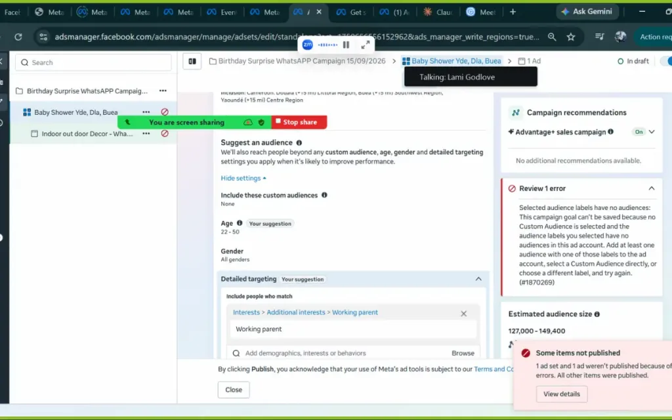Click the shield icon on screen sharing bar
Image resolution: width=672 pixels, height=420 pixels.
261,122
